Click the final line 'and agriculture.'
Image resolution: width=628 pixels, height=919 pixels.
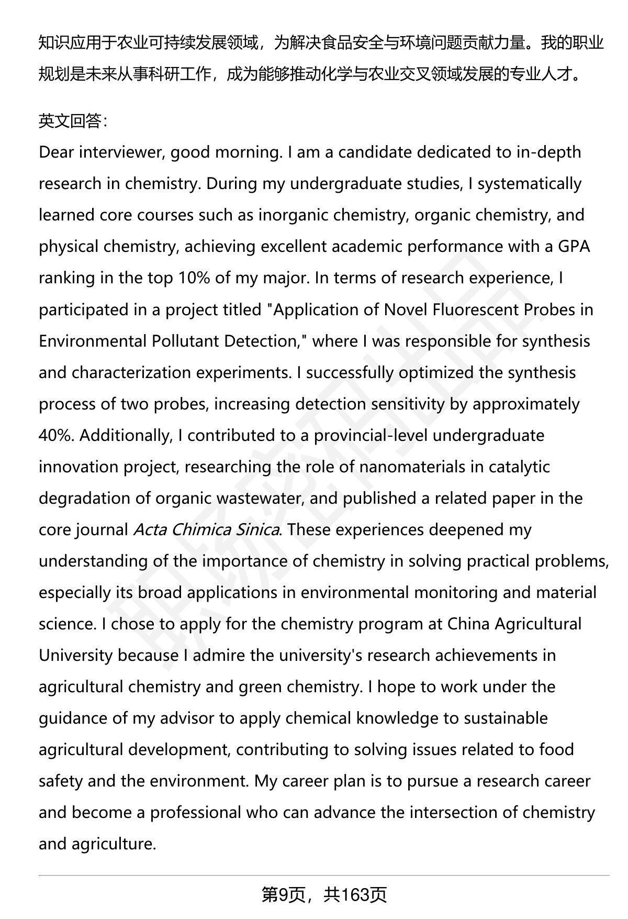[97, 844]
